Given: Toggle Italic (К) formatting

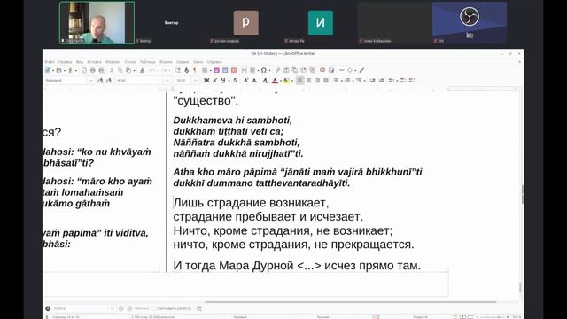Looking at the screenshot, I should click(x=214, y=81).
